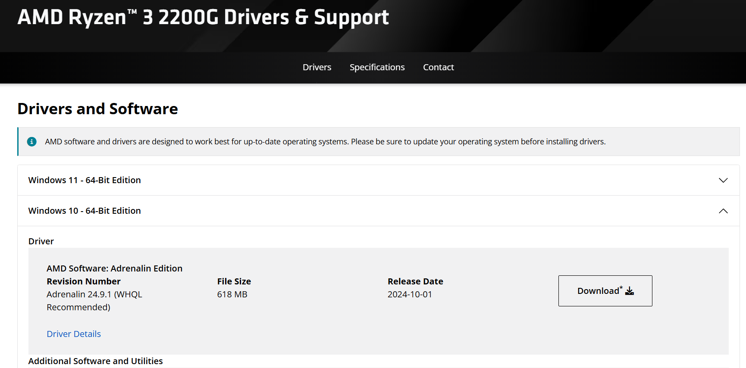Image resolution: width=746 pixels, height=368 pixels.
Task: Click the operating system update notice text
Action: 325,142
